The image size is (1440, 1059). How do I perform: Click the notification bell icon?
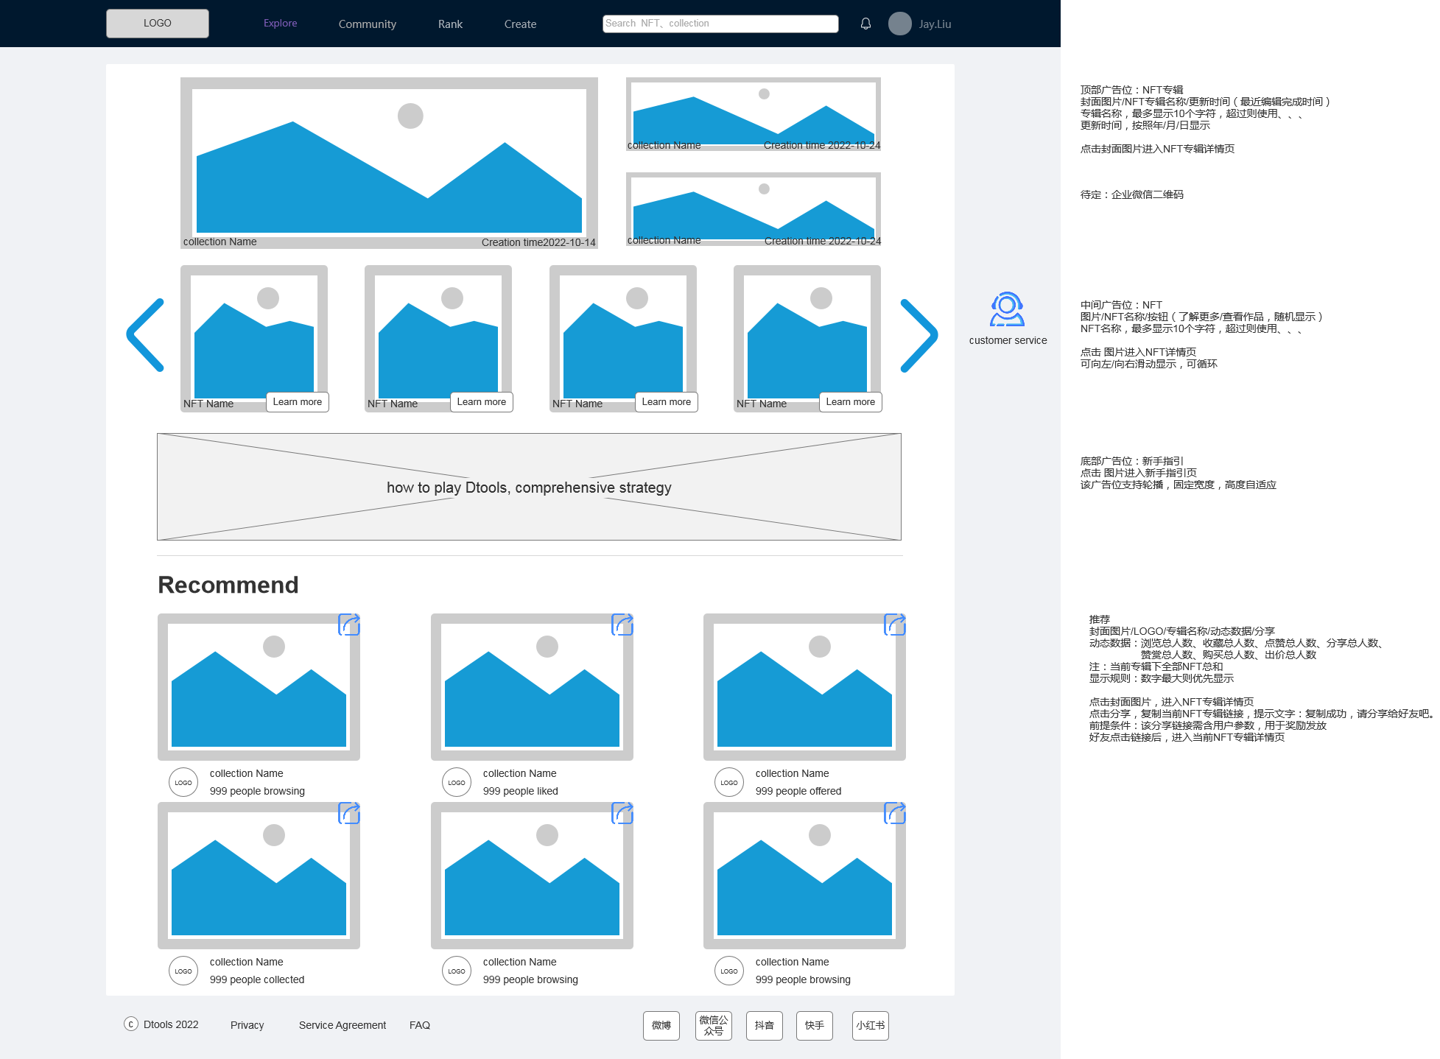point(865,24)
